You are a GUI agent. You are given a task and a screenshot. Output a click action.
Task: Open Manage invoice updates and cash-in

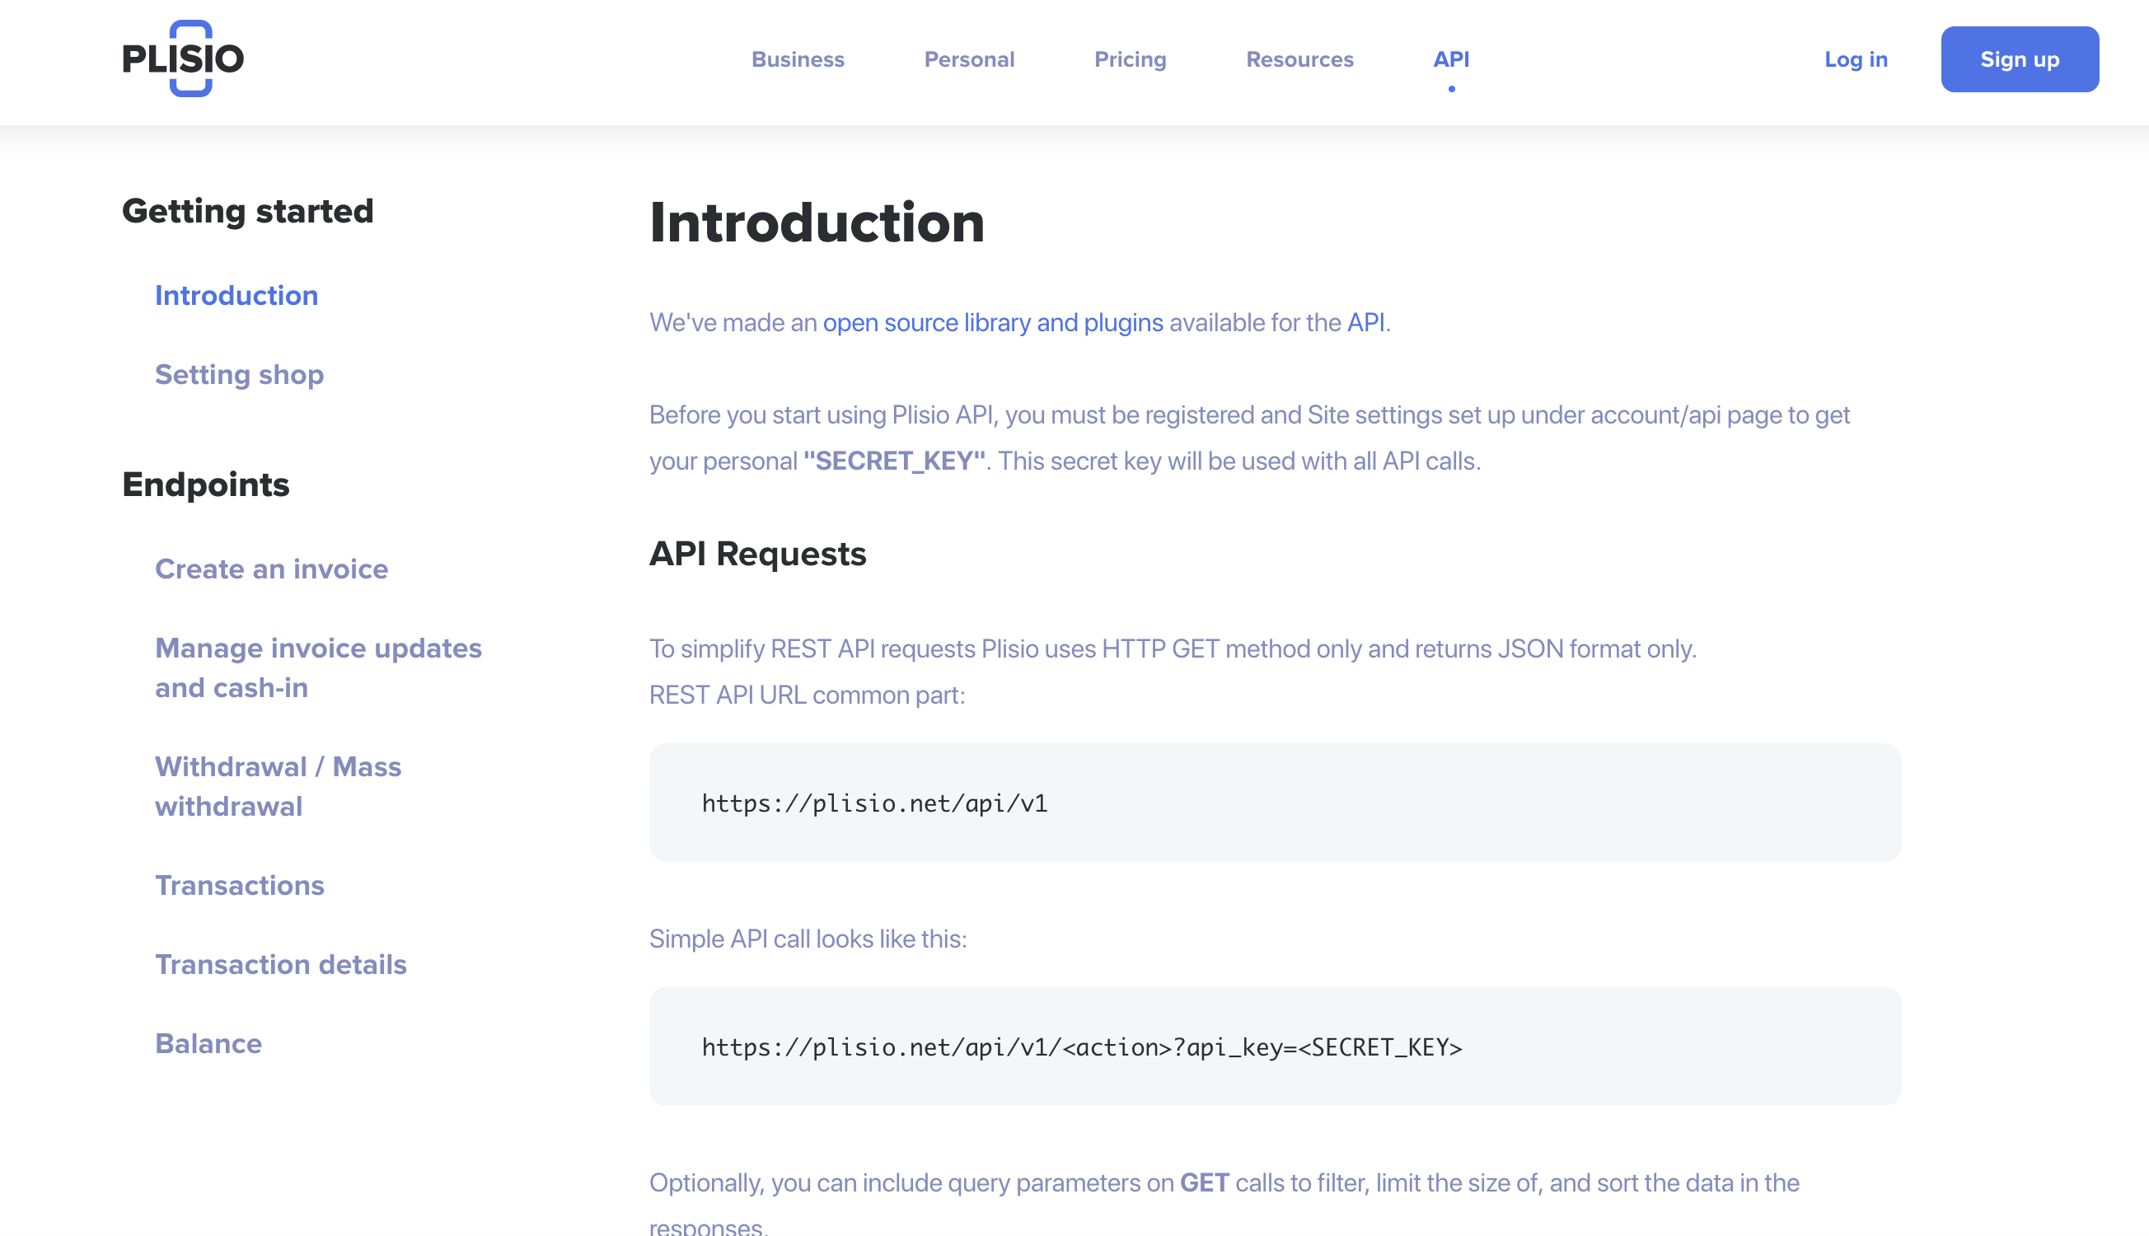point(318,667)
